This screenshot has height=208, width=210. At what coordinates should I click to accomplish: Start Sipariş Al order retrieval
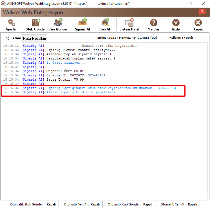[x=82, y=25]
